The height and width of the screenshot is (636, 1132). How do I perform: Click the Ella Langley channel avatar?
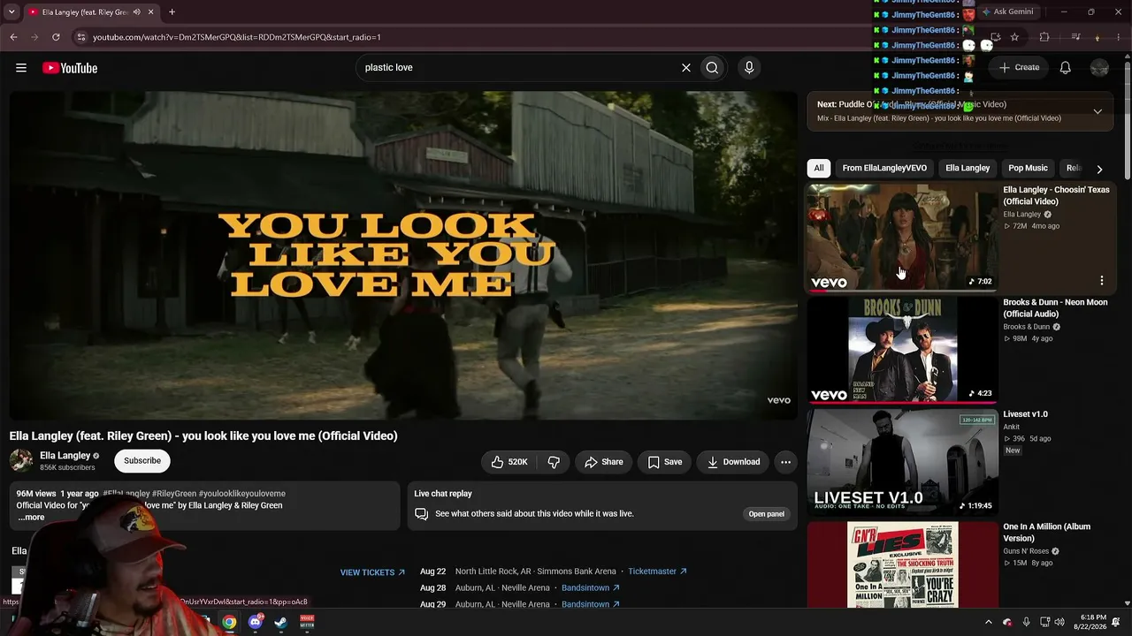[21, 460]
